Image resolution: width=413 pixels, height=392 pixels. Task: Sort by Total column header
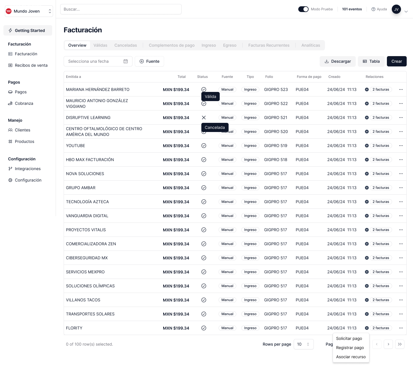tap(182, 77)
